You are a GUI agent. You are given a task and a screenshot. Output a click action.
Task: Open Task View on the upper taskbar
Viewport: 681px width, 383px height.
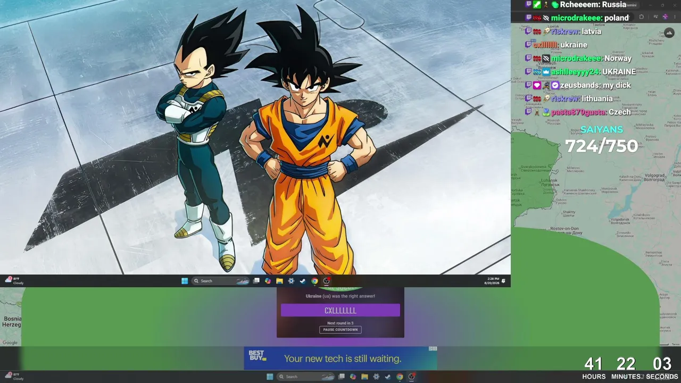coord(256,281)
